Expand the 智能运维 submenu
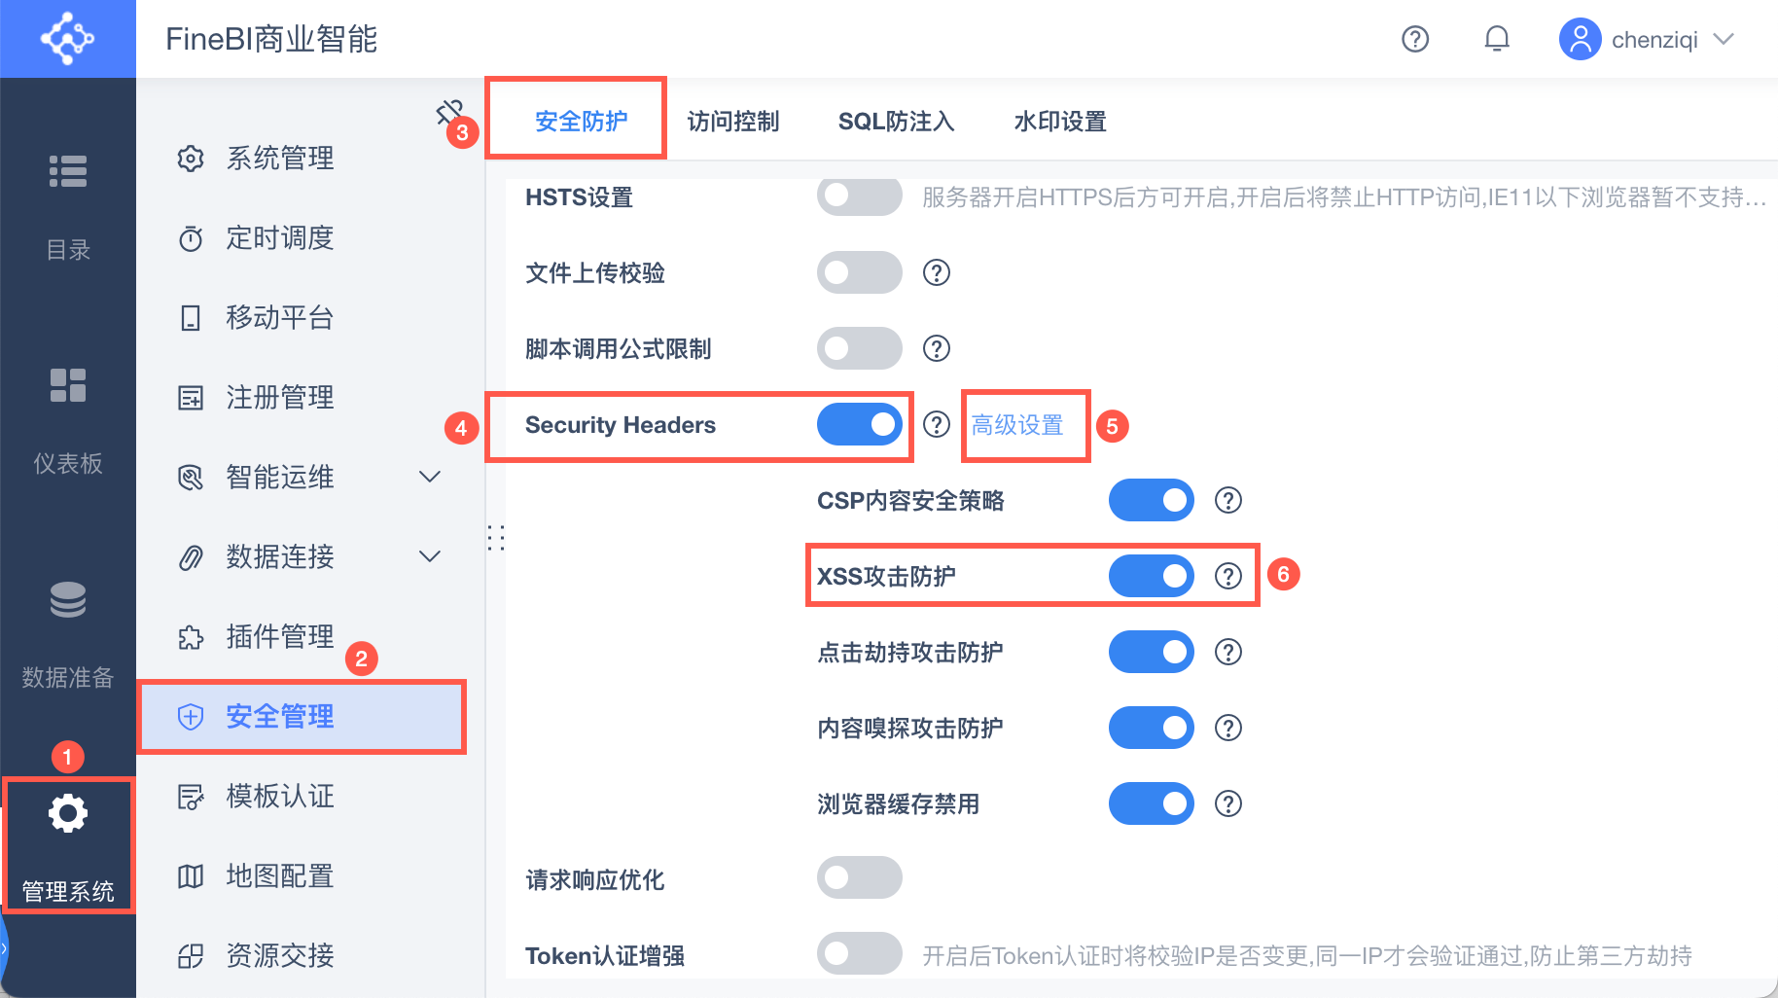Image resolution: width=1778 pixels, height=998 pixels. [429, 477]
